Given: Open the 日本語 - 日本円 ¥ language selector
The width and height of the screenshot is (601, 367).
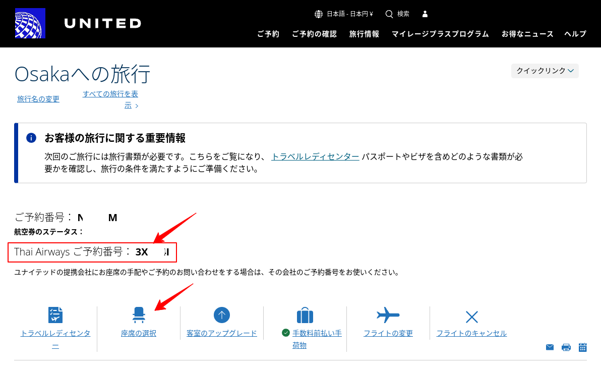Looking at the screenshot, I should tap(349, 14).
